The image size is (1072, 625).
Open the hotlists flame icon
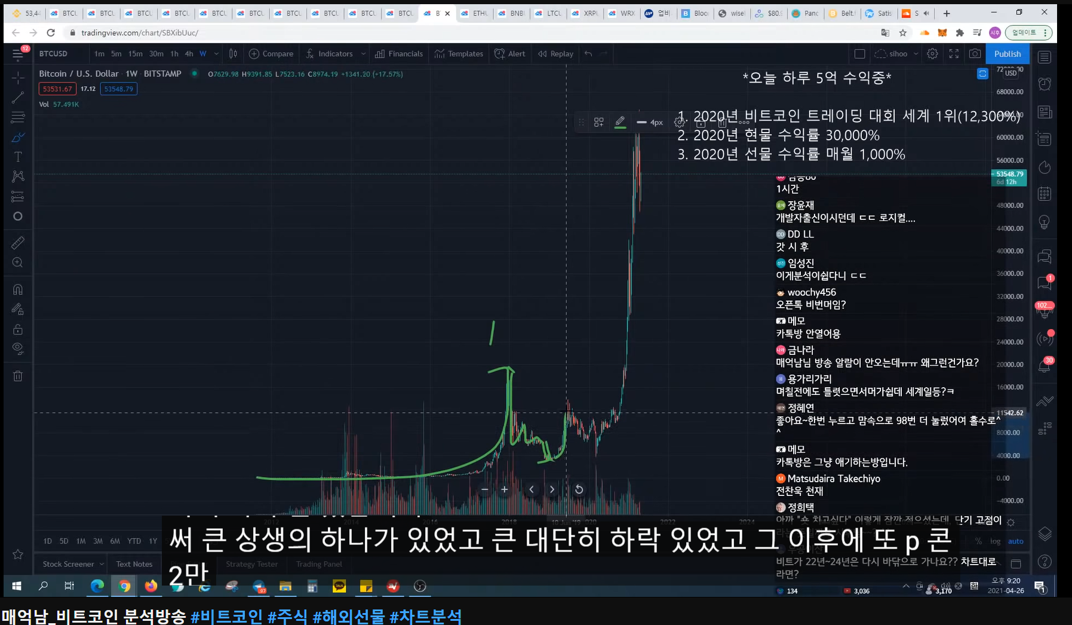1045,167
